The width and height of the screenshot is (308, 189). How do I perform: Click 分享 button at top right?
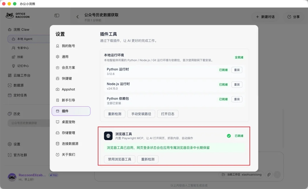(x=293, y=17)
